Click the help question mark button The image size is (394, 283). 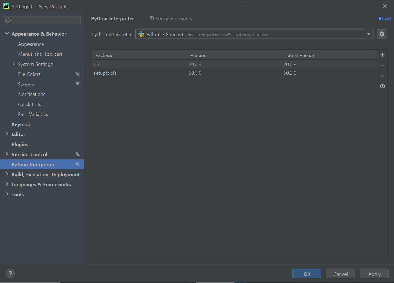[x=10, y=273]
